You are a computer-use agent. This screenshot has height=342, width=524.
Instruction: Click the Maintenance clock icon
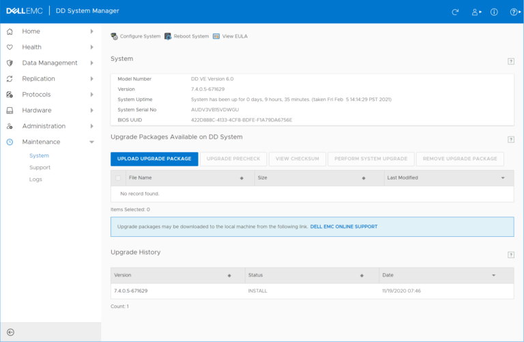[x=10, y=142]
